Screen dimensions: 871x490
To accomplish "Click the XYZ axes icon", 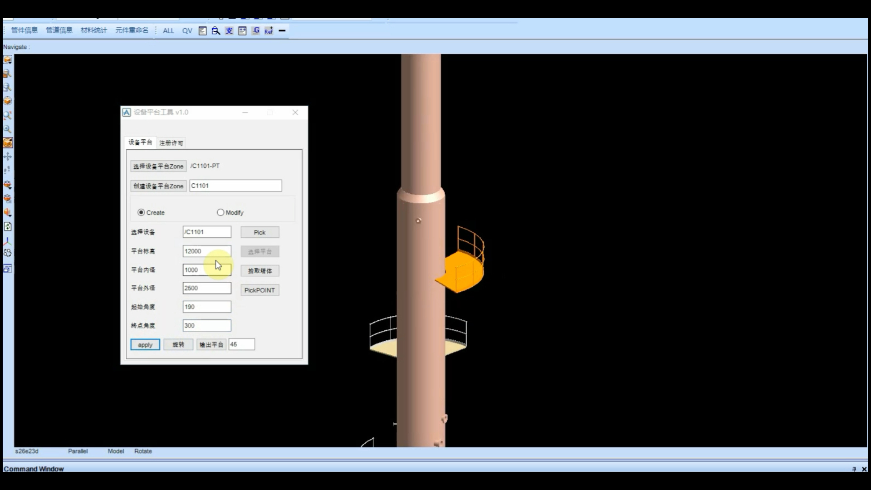I will point(8,240).
